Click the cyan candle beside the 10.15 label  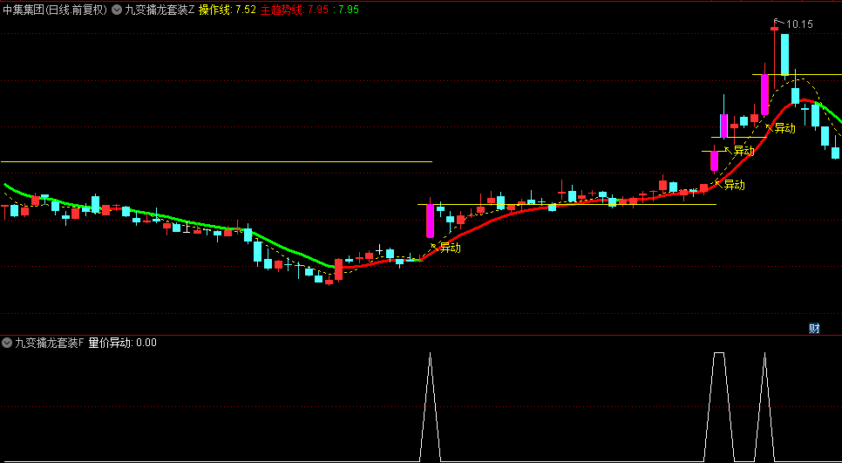(x=784, y=55)
